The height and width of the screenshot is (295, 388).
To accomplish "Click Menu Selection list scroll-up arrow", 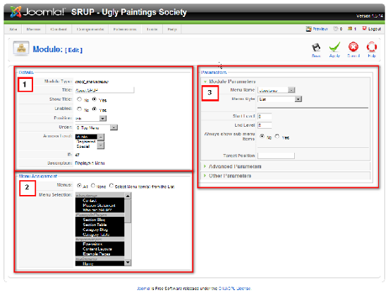I will [x=128, y=196].
